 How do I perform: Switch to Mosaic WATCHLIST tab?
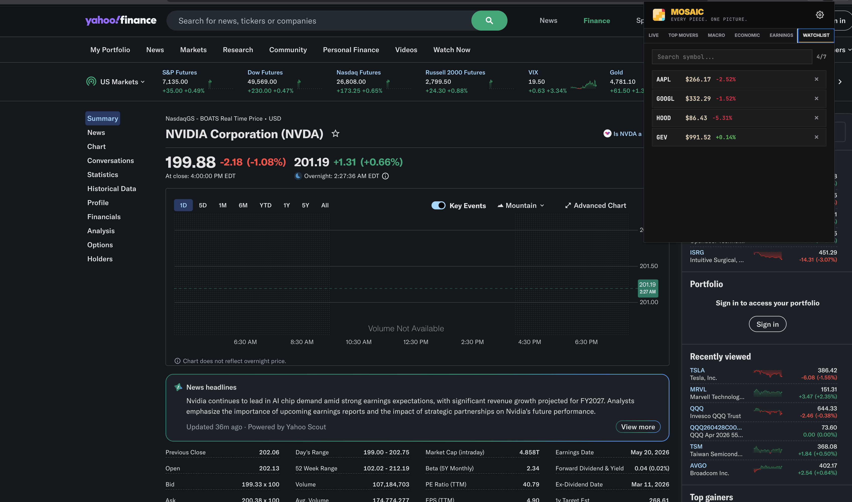pos(816,35)
